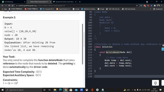Open the Chrome profile avatar
This screenshot has width=164, height=92.
click(x=158, y=6)
